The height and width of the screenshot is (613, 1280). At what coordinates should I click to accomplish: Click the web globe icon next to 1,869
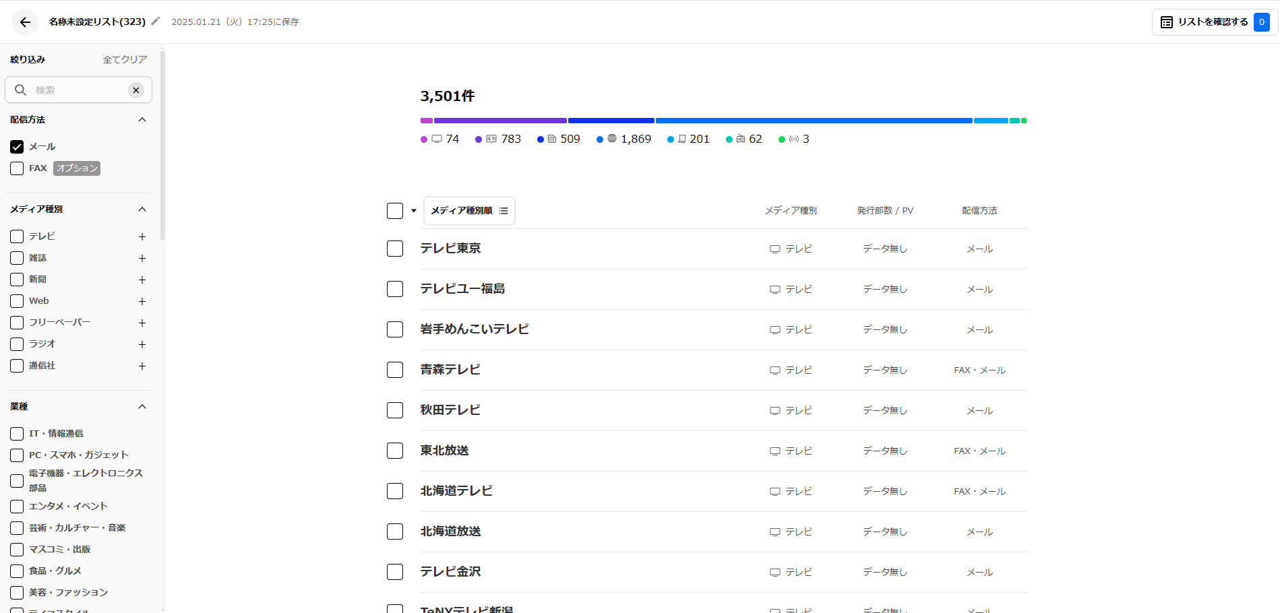tap(612, 138)
